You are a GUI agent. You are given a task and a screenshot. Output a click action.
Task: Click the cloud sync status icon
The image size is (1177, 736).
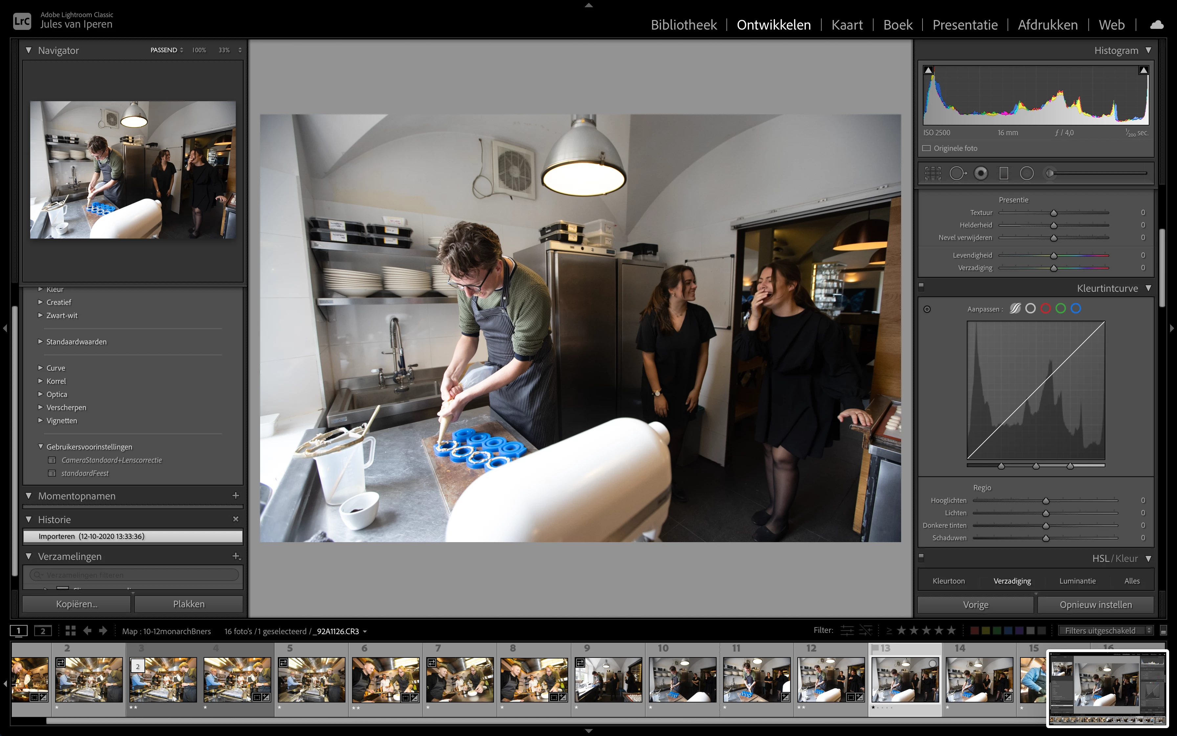(x=1157, y=25)
